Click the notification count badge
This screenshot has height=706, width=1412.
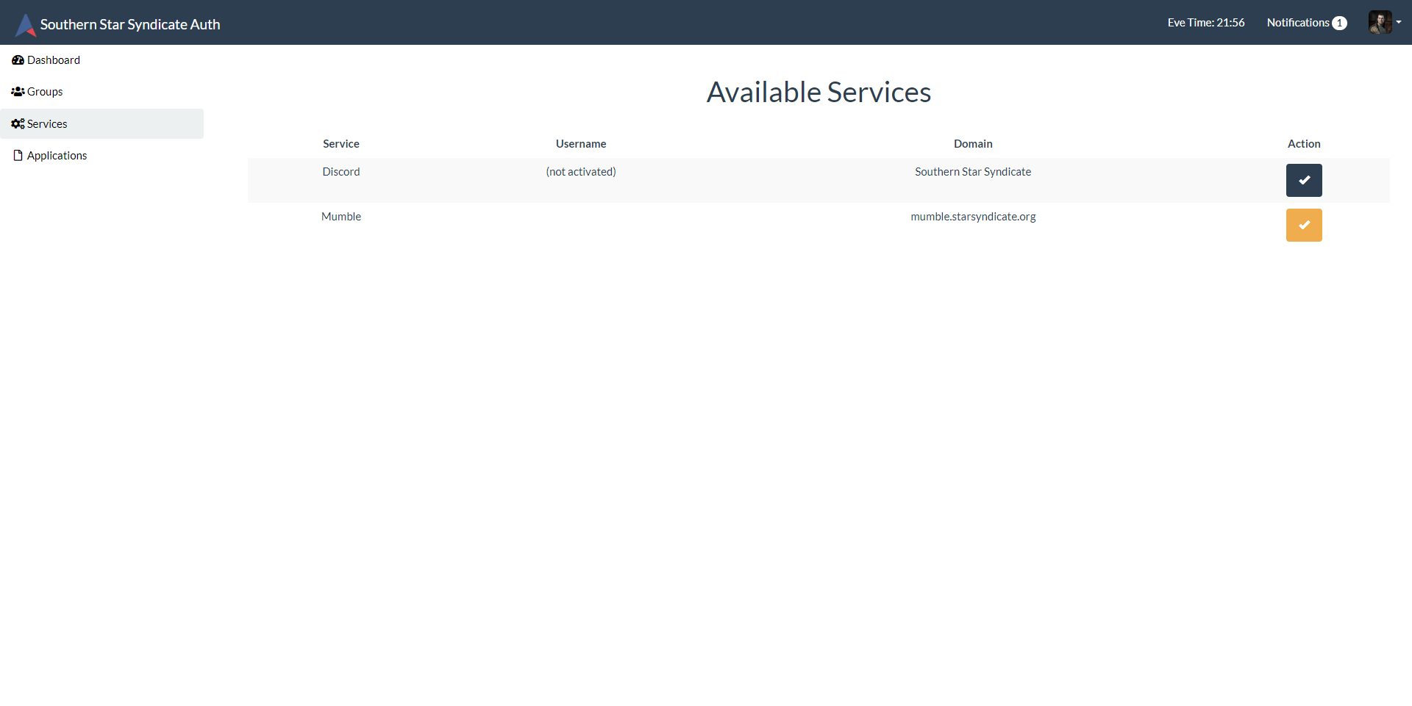[x=1339, y=23]
